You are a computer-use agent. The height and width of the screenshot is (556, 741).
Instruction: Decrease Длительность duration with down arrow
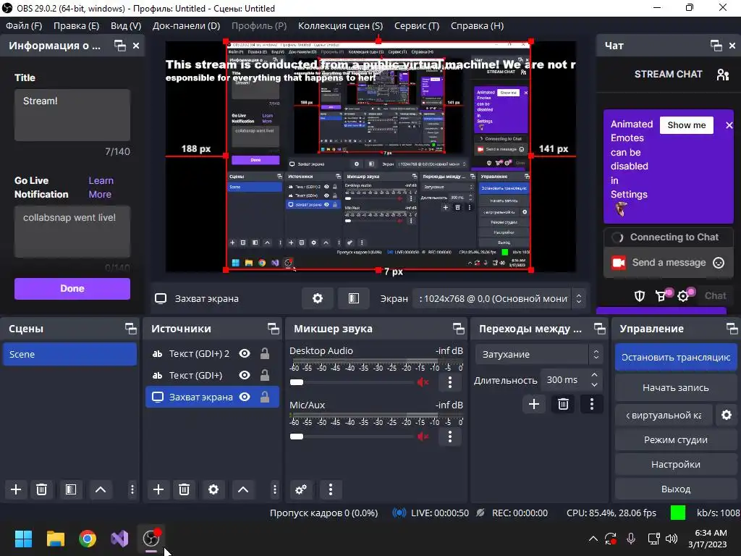[x=595, y=385]
